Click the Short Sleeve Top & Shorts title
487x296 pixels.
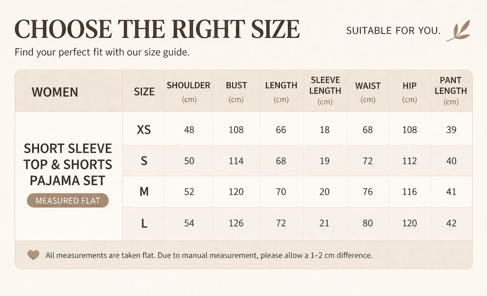68,165
